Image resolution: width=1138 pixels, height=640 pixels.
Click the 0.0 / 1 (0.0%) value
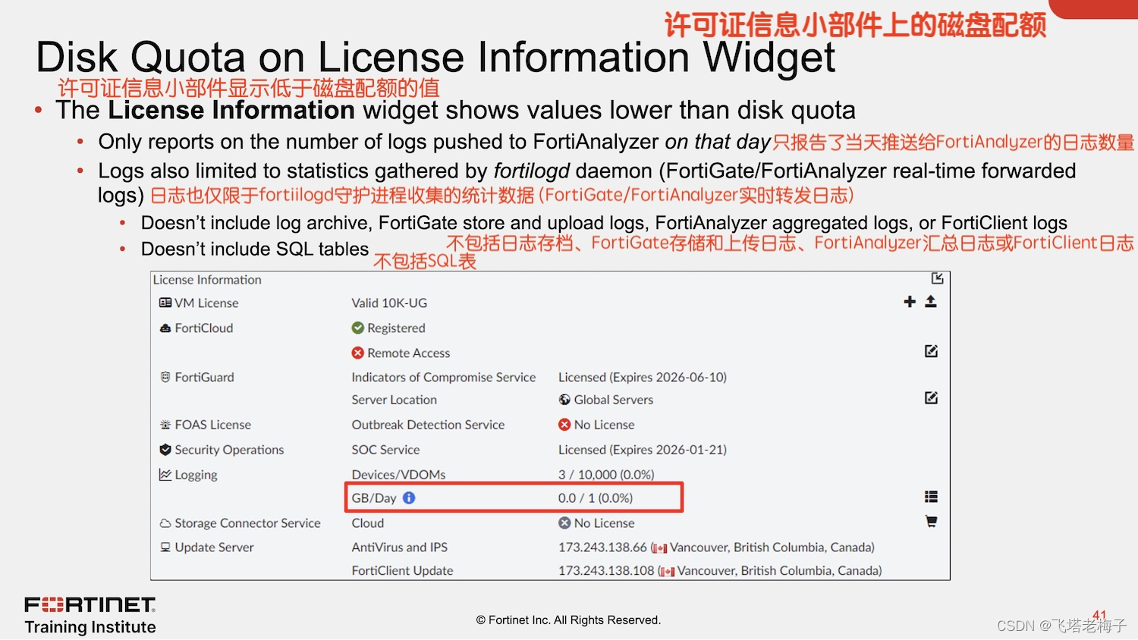pyautogui.click(x=596, y=498)
